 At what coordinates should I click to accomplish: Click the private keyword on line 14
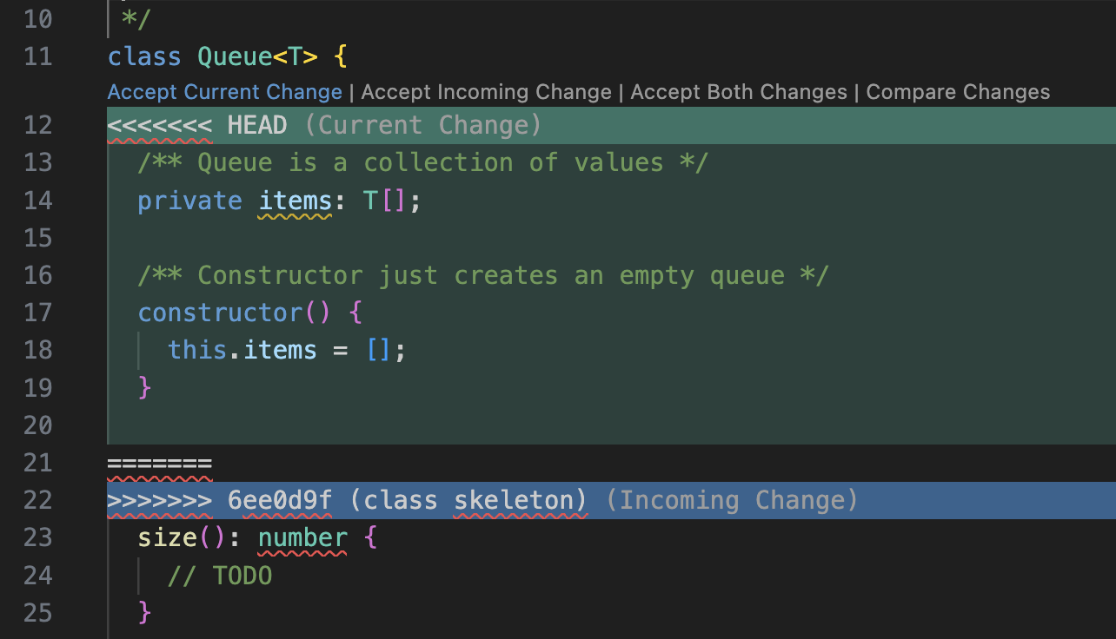189,201
